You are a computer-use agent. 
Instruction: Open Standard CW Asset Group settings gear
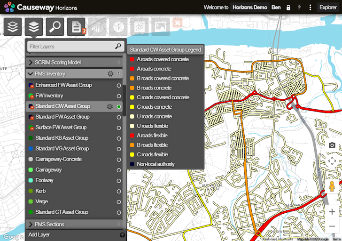pos(110,106)
